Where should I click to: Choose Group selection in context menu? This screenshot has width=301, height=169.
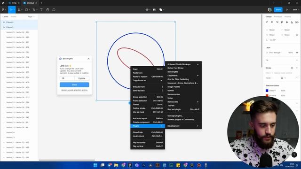click(148, 97)
